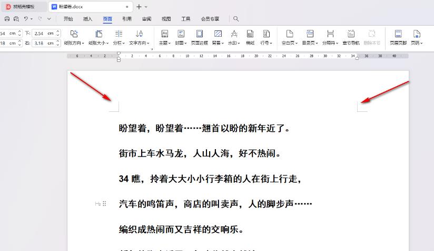
Task: Select the 盼望着.docx document tab
Action: tap(91, 7)
